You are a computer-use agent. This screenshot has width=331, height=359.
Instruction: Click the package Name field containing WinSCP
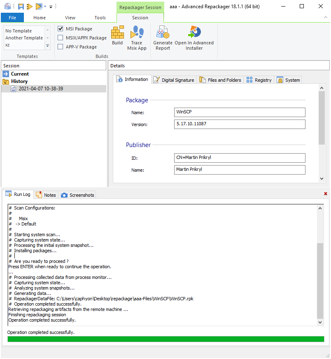(x=240, y=112)
